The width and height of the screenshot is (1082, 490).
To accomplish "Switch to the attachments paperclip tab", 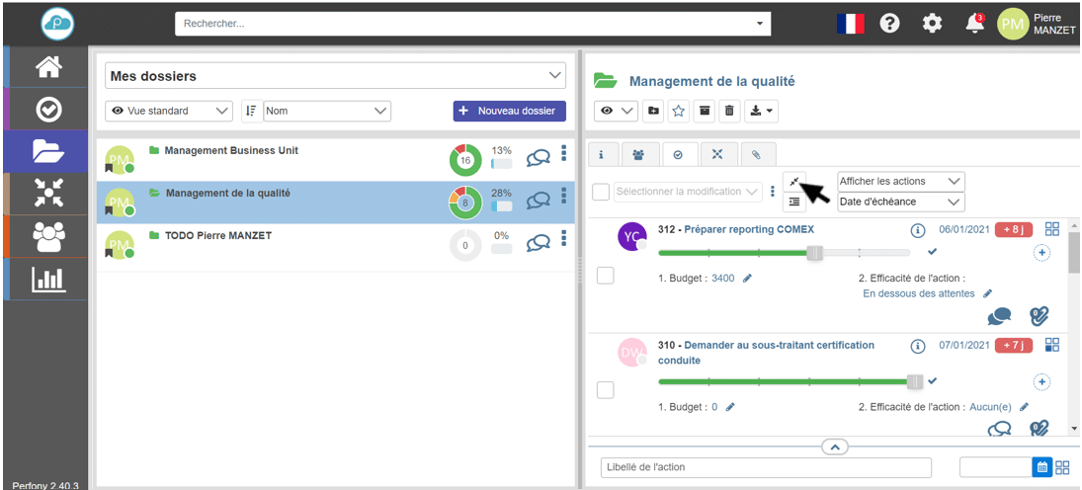I will (x=756, y=154).
